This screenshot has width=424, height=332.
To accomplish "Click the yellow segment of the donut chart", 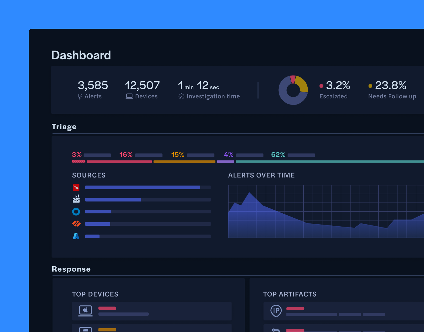I will pos(302,84).
